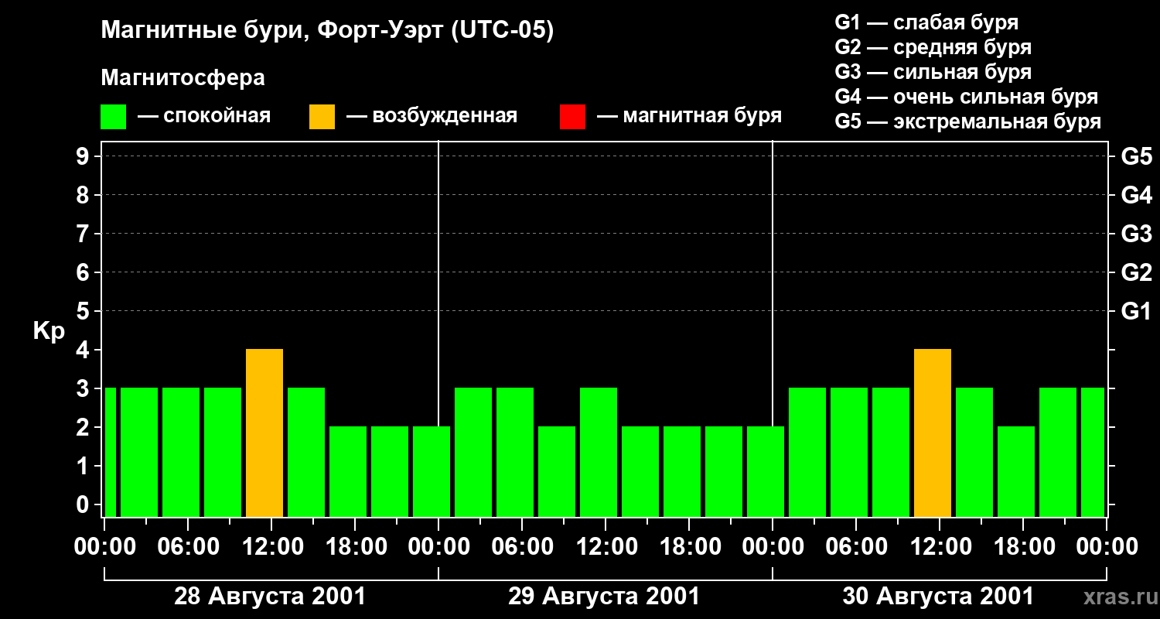Click the red 'магнитная буря' legend swatch

(573, 116)
